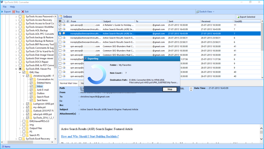Uncheck the A Retailer's Guide to Holiday email
264x149 pixels.
pos(60,25)
